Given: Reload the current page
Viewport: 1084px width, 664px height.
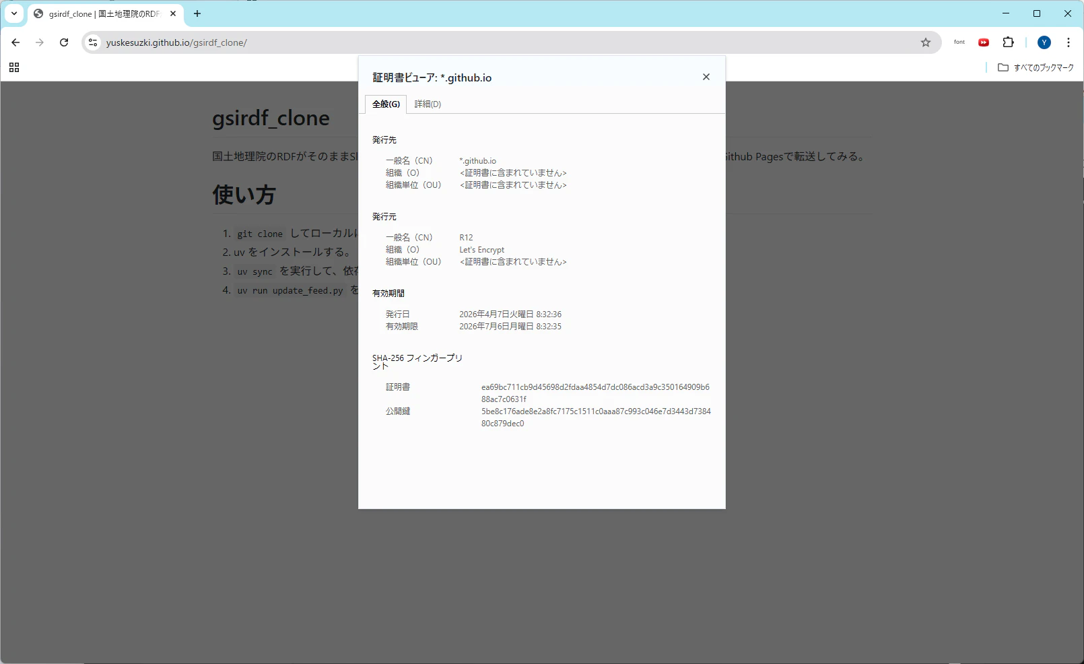Looking at the screenshot, I should [x=64, y=42].
